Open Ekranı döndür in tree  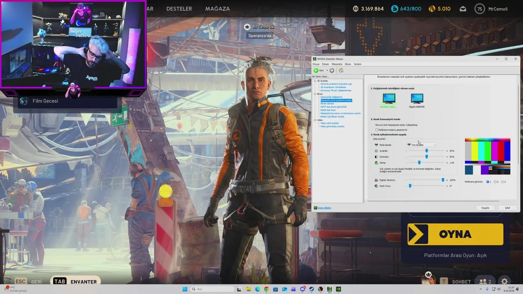(x=327, y=104)
